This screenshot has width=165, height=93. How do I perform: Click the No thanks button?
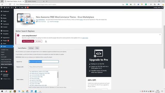pyautogui.click(x=38, y=41)
